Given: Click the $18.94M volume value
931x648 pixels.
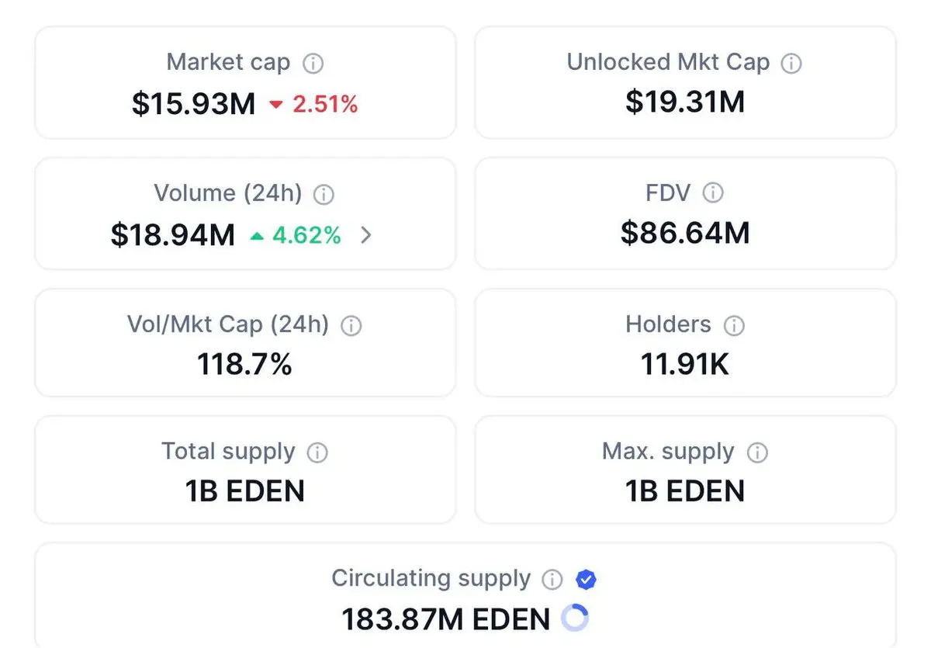Looking at the screenshot, I should (x=173, y=235).
